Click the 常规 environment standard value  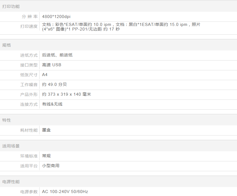coord(46,156)
